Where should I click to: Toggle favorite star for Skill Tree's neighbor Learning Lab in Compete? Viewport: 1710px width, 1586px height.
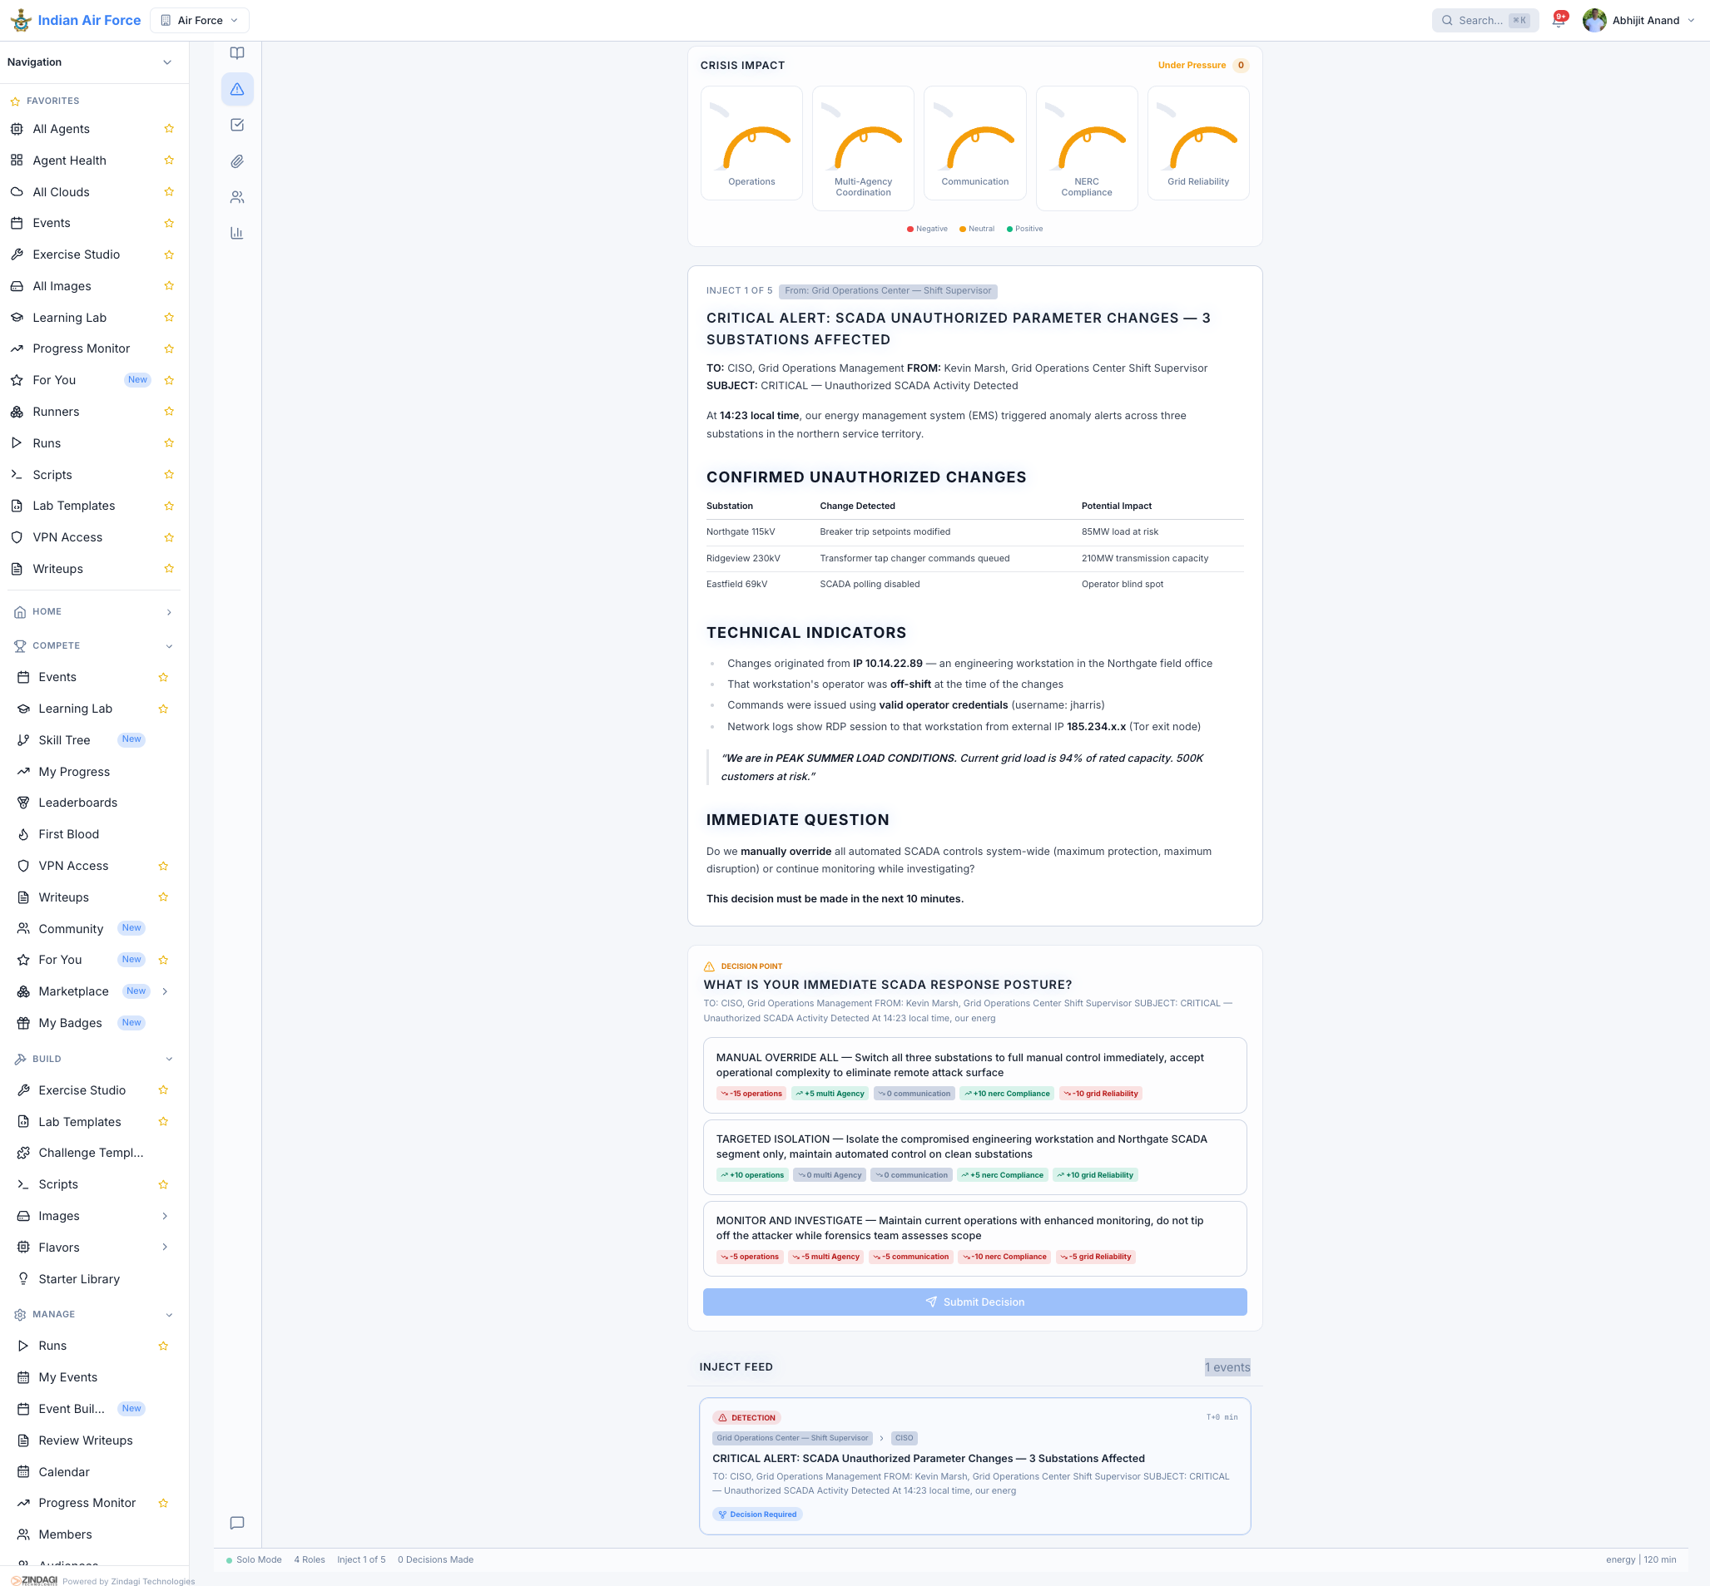(x=163, y=709)
